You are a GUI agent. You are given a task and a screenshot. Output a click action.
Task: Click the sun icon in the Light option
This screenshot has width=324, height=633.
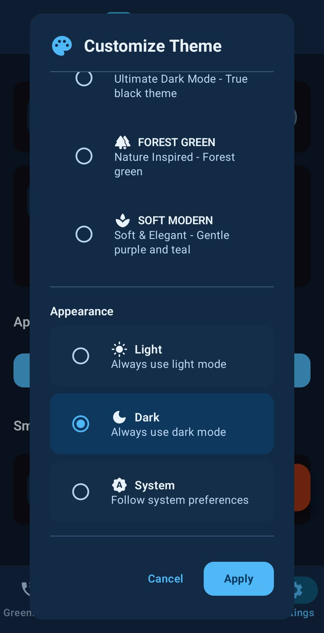[x=119, y=349]
